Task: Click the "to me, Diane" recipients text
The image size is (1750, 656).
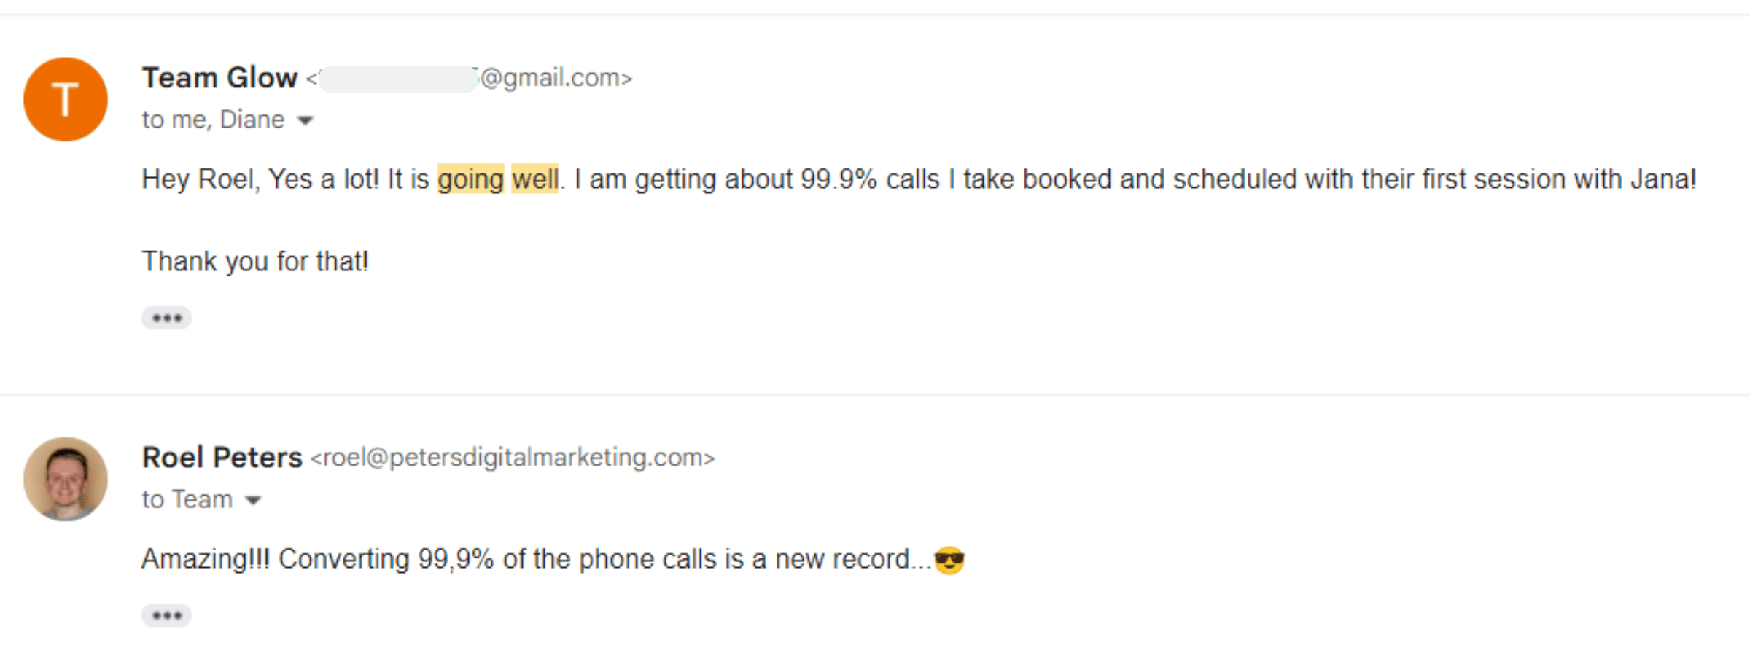Action: (213, 120)
